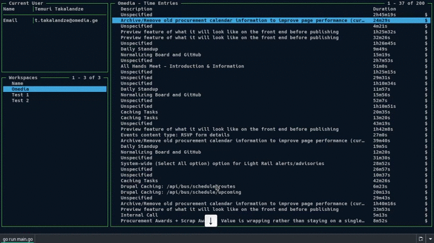This screenshot has height=243, width=434.
Task: Select the Omedia workspace
Action: pos(55,89)
